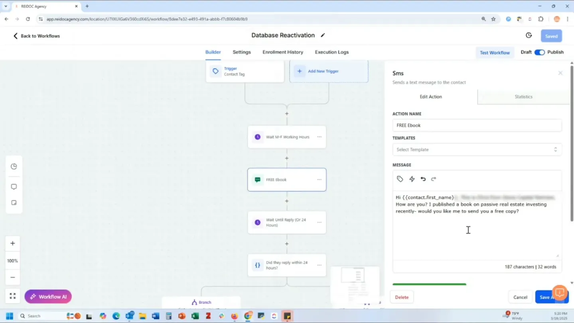Open the Windows Start menu

(x=10, y=316)
